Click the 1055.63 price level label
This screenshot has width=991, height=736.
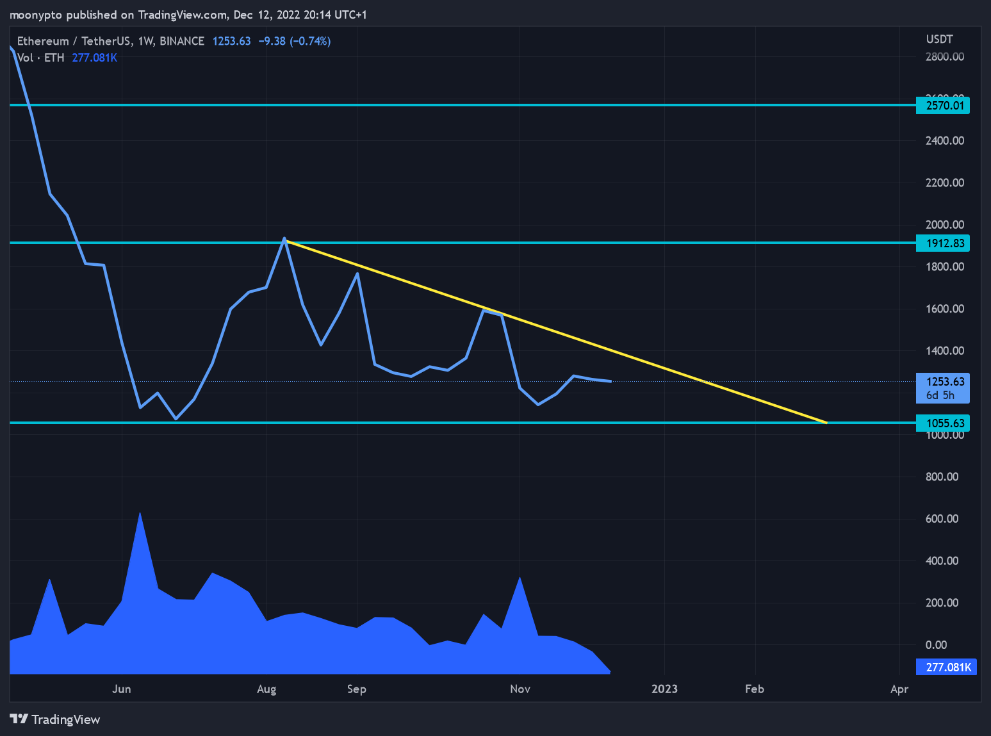942,423
